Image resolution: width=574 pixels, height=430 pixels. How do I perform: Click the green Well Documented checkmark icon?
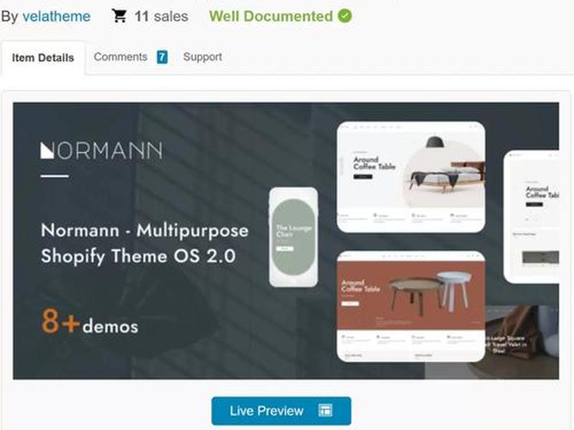point(344,16)
